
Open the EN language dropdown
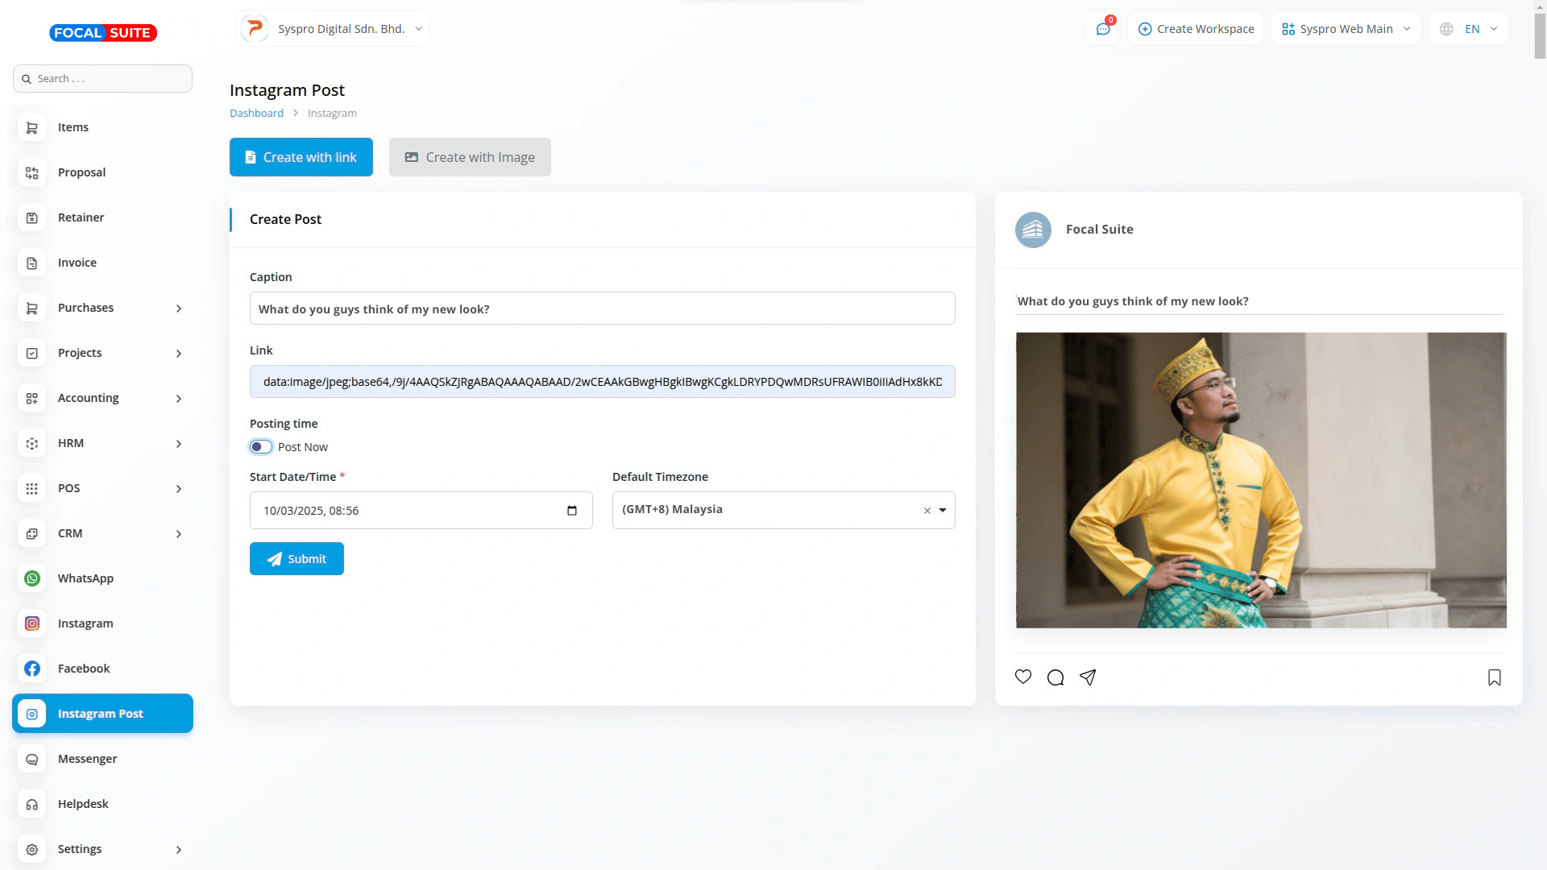(1470, 29)
